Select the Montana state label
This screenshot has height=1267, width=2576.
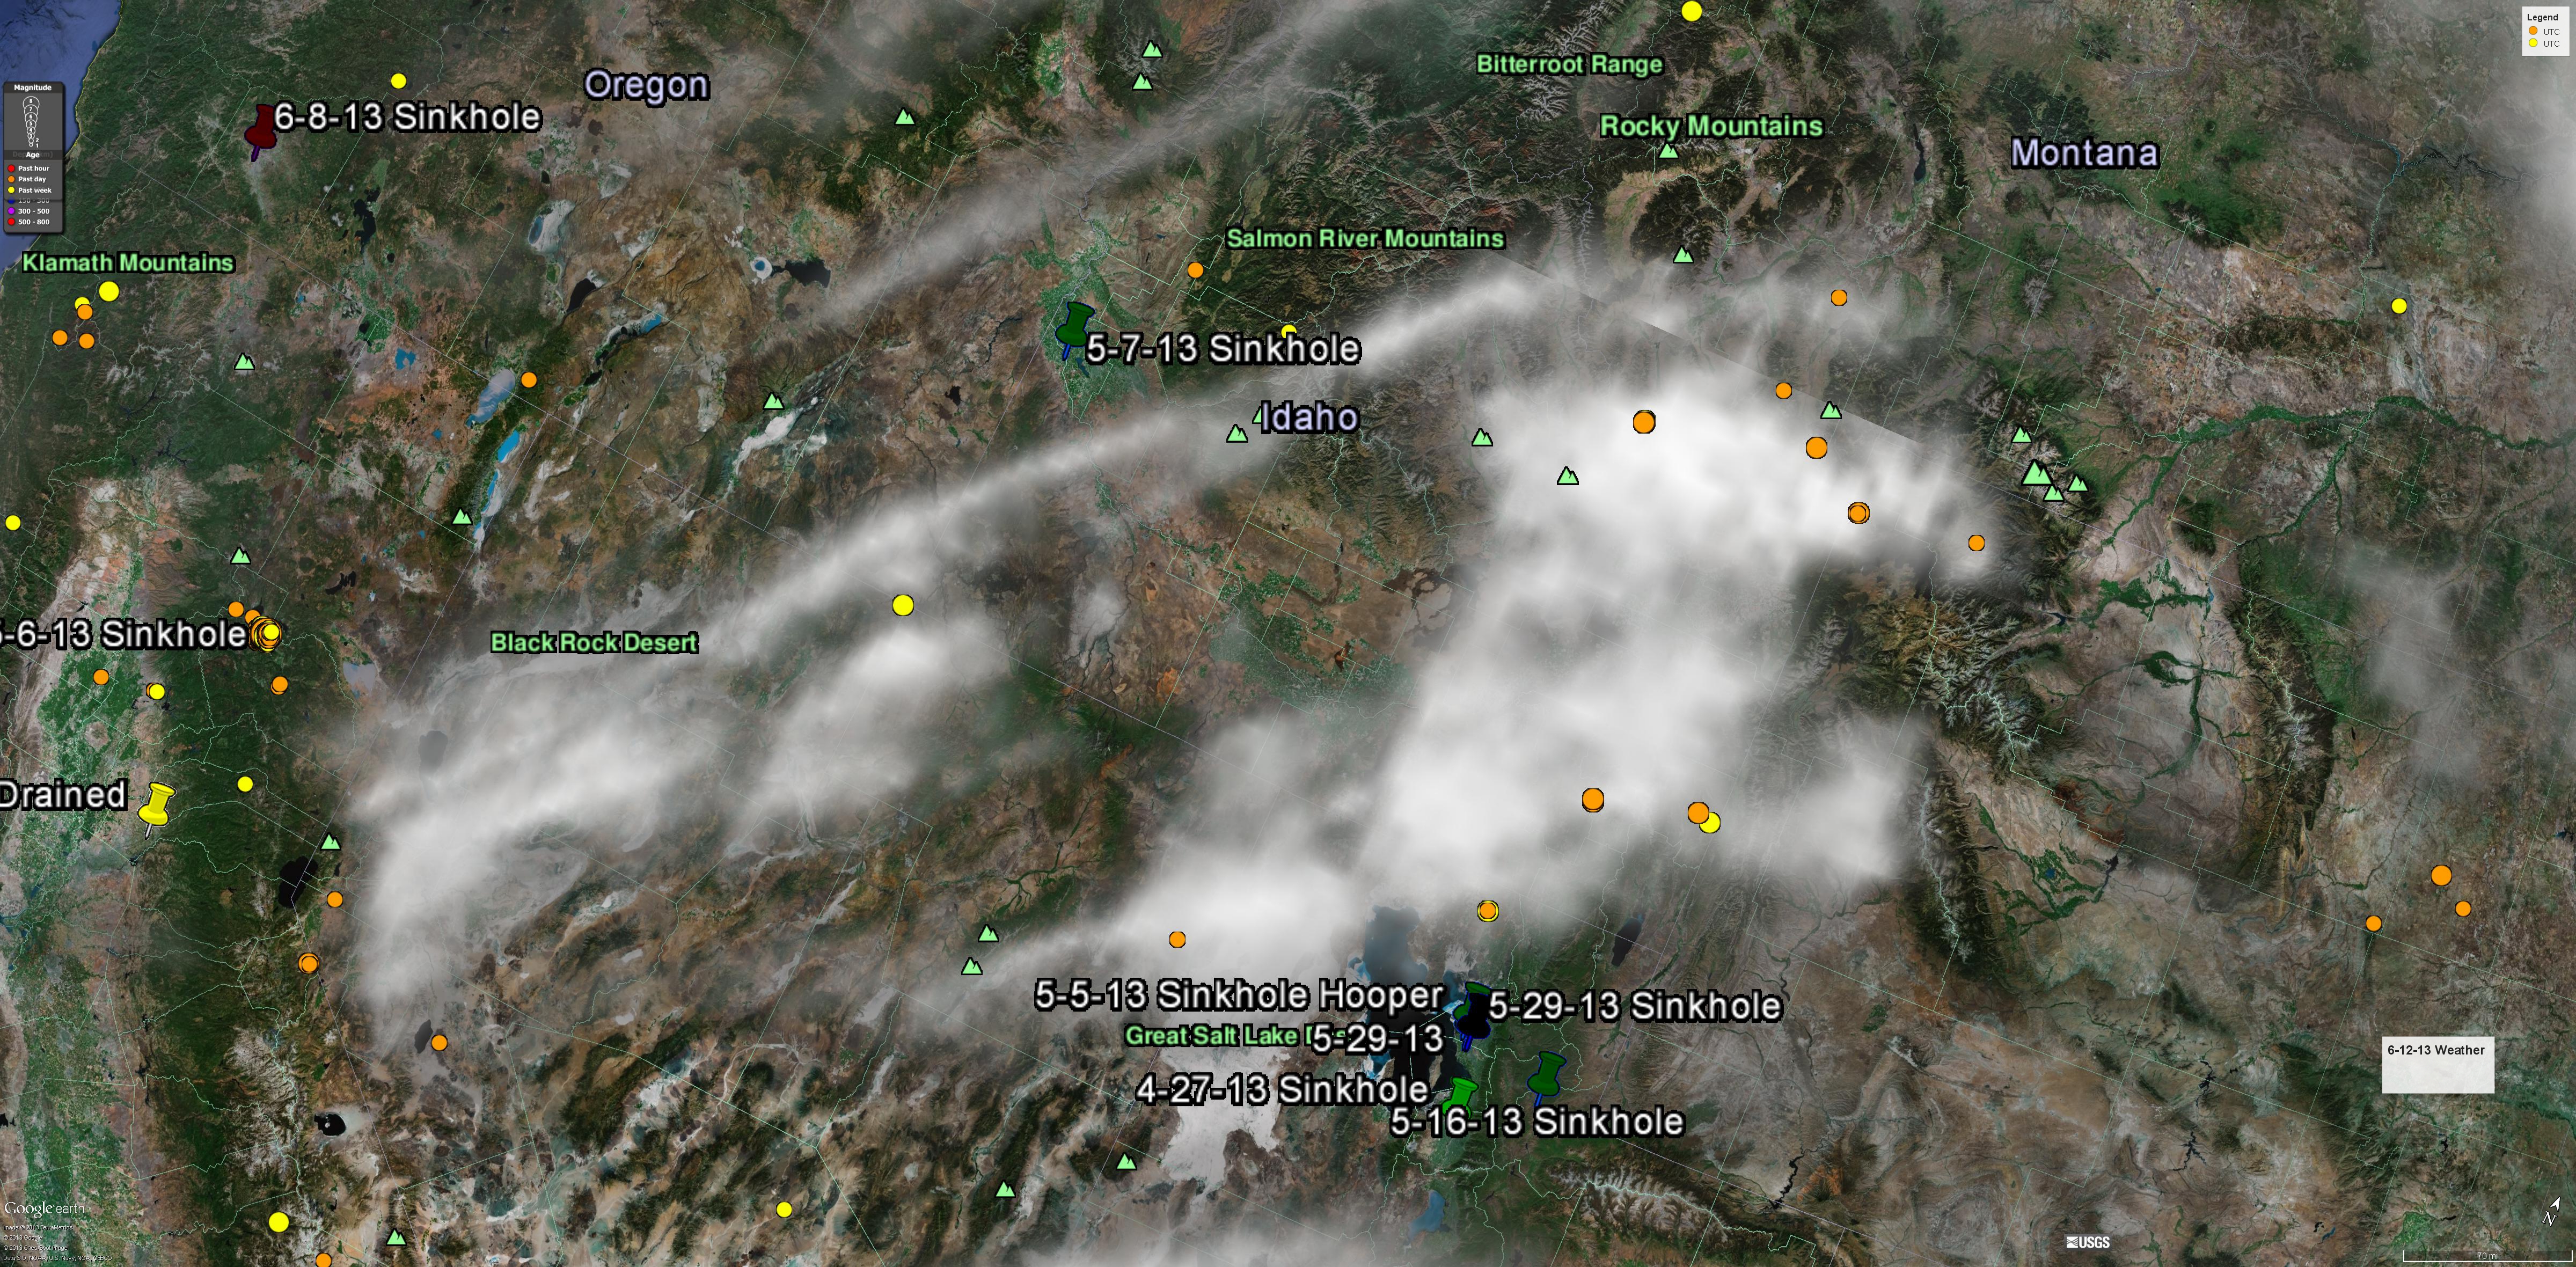click(x=2084, y=153)
